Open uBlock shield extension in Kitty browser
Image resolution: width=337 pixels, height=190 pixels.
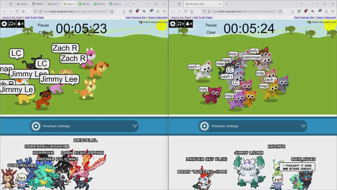tap(306, 11)
